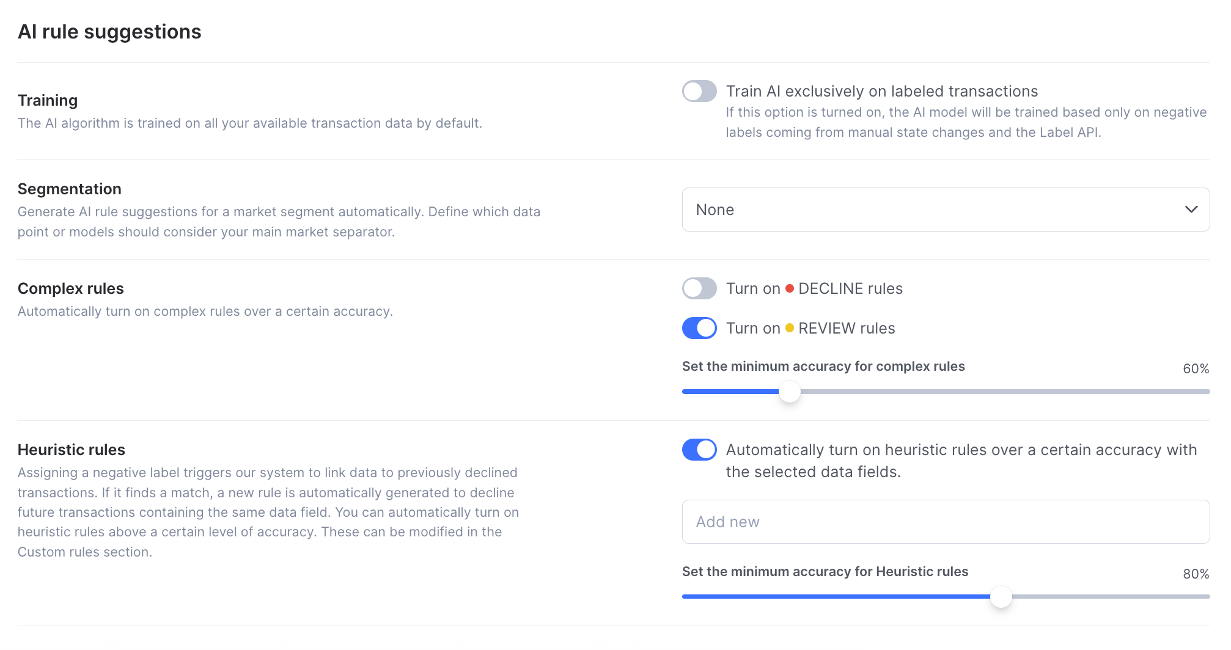This screenshot has height=650, width=1231.
Task: Click the red DECLINE status dot
Action: click(790, 288)
